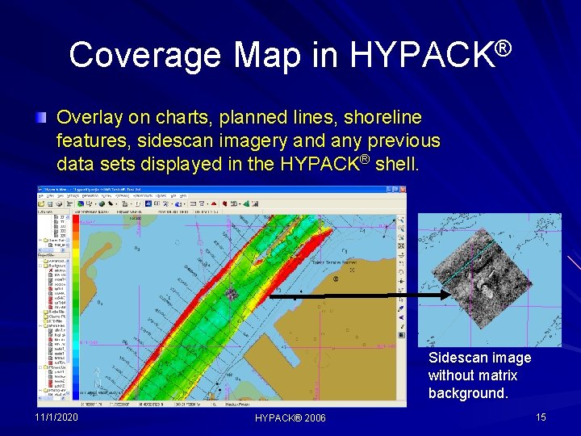Click the red boat-shaped toolbar icon
Screen dimensions: 581x436
tap(213, 203)
